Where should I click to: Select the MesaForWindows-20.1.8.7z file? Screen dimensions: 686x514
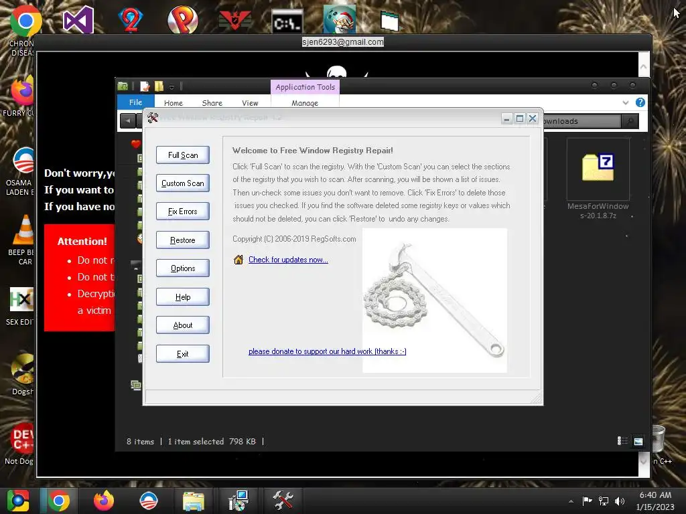[x=598, y=179]
